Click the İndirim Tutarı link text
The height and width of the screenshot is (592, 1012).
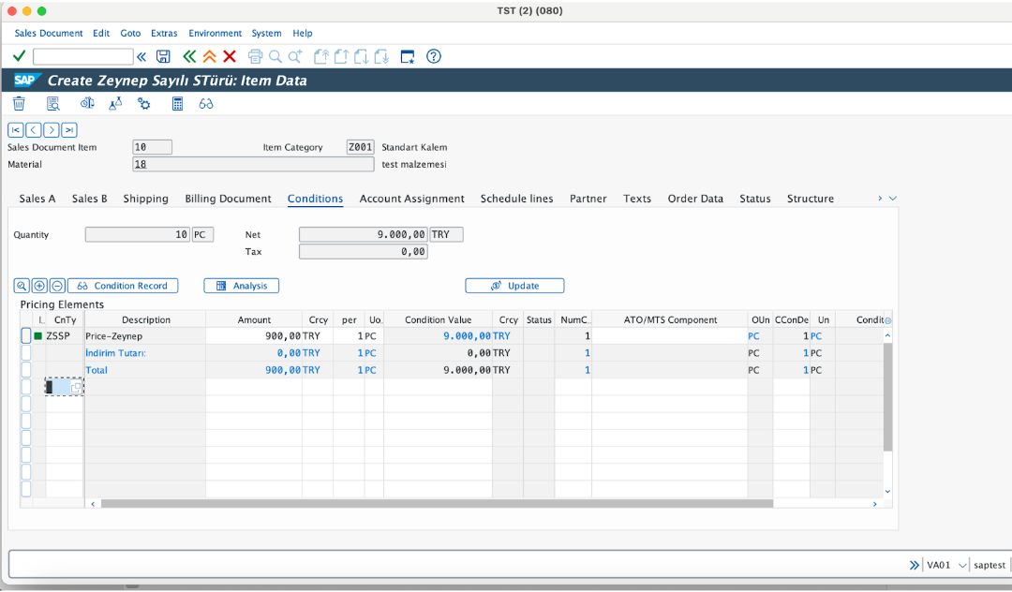pyautogui.click(x=116, y=353)
